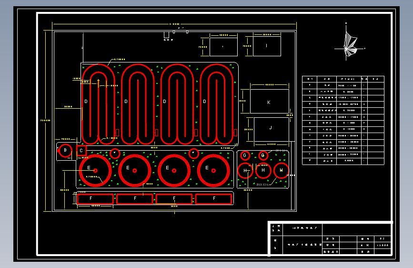The image size is (413, 268).
Task: Select the circle labeled B
Action: 65,151
